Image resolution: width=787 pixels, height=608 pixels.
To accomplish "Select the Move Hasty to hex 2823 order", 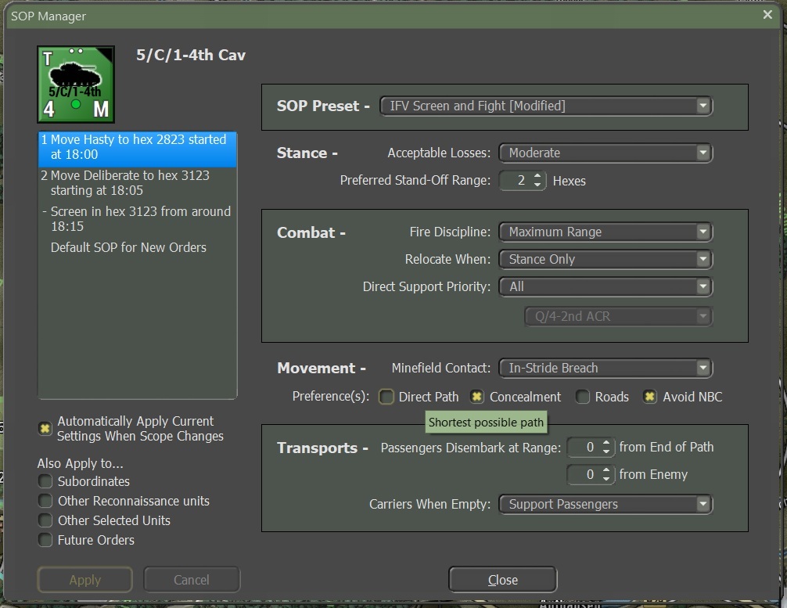I will coord(137,147).
